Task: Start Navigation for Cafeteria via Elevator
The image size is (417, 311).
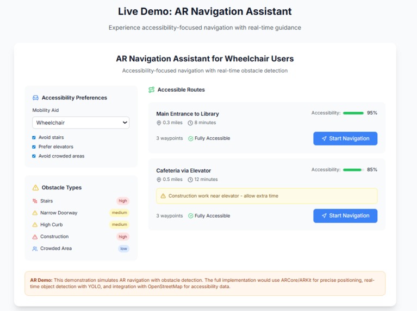Action: [345, 215]
